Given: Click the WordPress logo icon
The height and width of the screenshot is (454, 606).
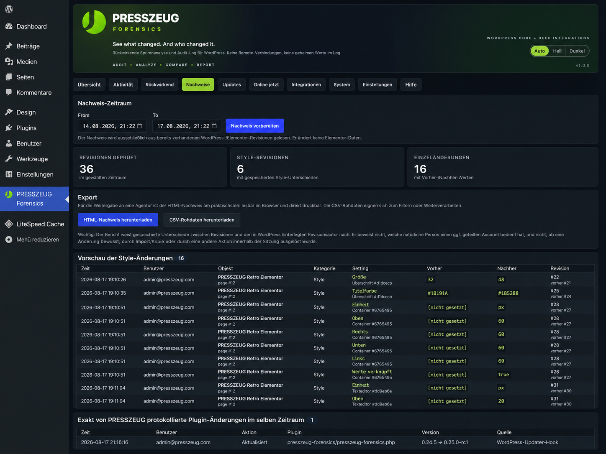Looking at the screenshot, I should point(9,9).
